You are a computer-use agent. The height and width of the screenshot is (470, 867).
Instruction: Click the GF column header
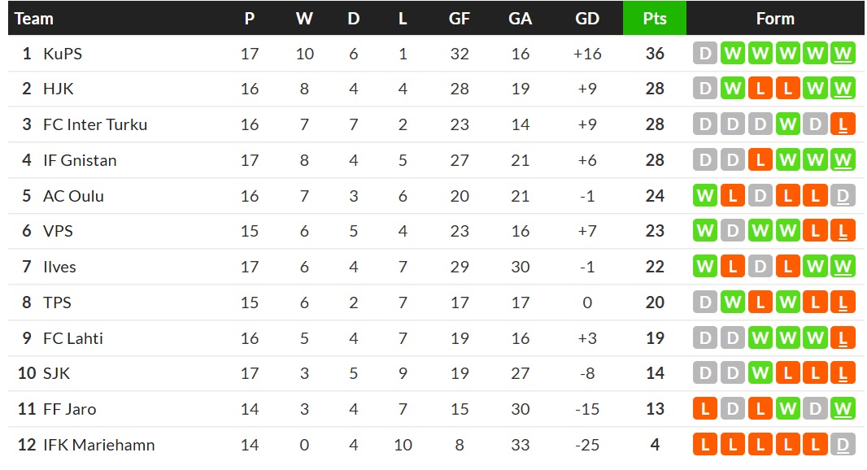(x=460, y=18)
